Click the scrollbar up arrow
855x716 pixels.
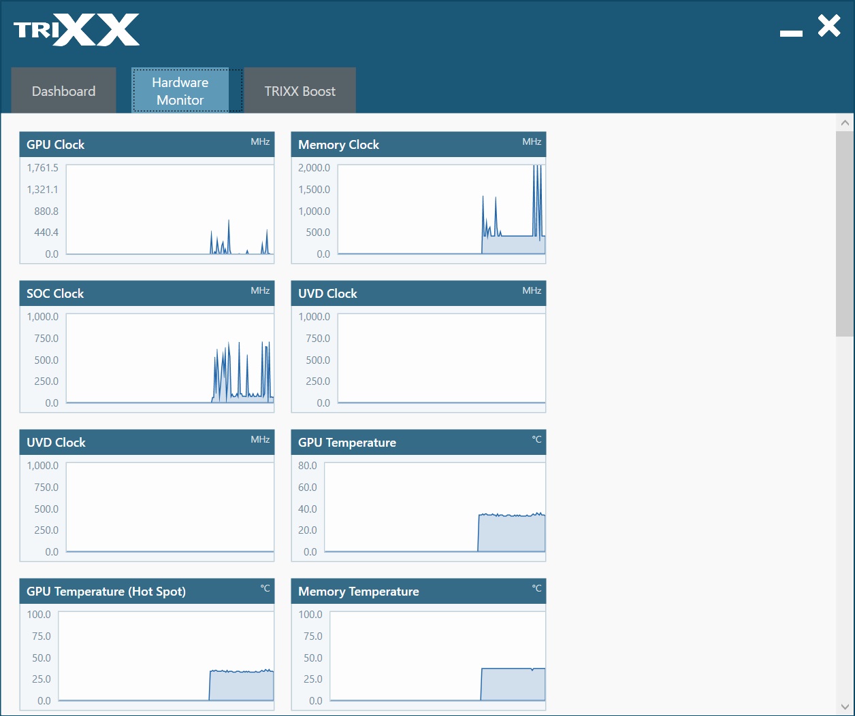tap(845, 123)
